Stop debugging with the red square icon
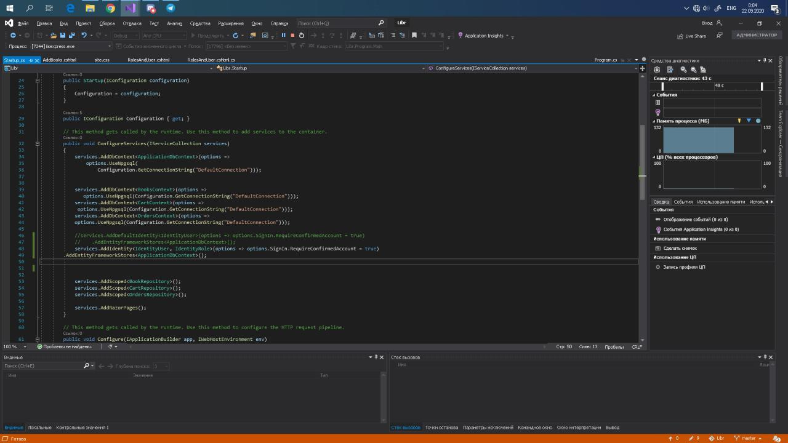Image resolution: width=788 pixels, height=443 pixels. [x=292, y=36]
